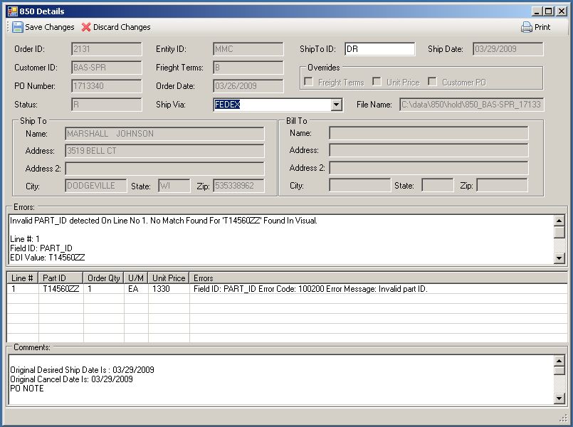Select the T14560ZZ part ID cell
This screenshot has width=573, height=427.
61,289
